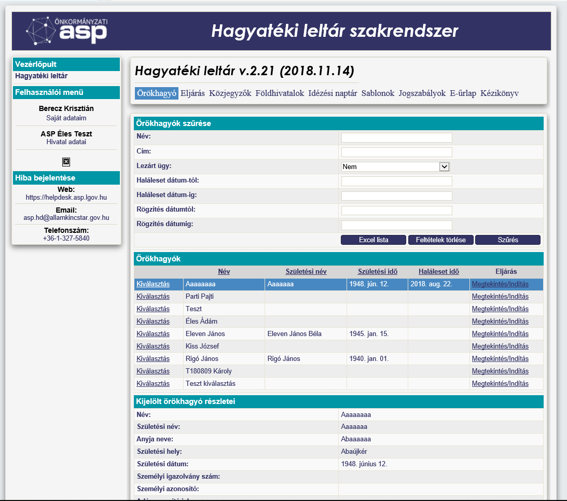Click the phone number +36-1-327-5840

pos(66,238)
